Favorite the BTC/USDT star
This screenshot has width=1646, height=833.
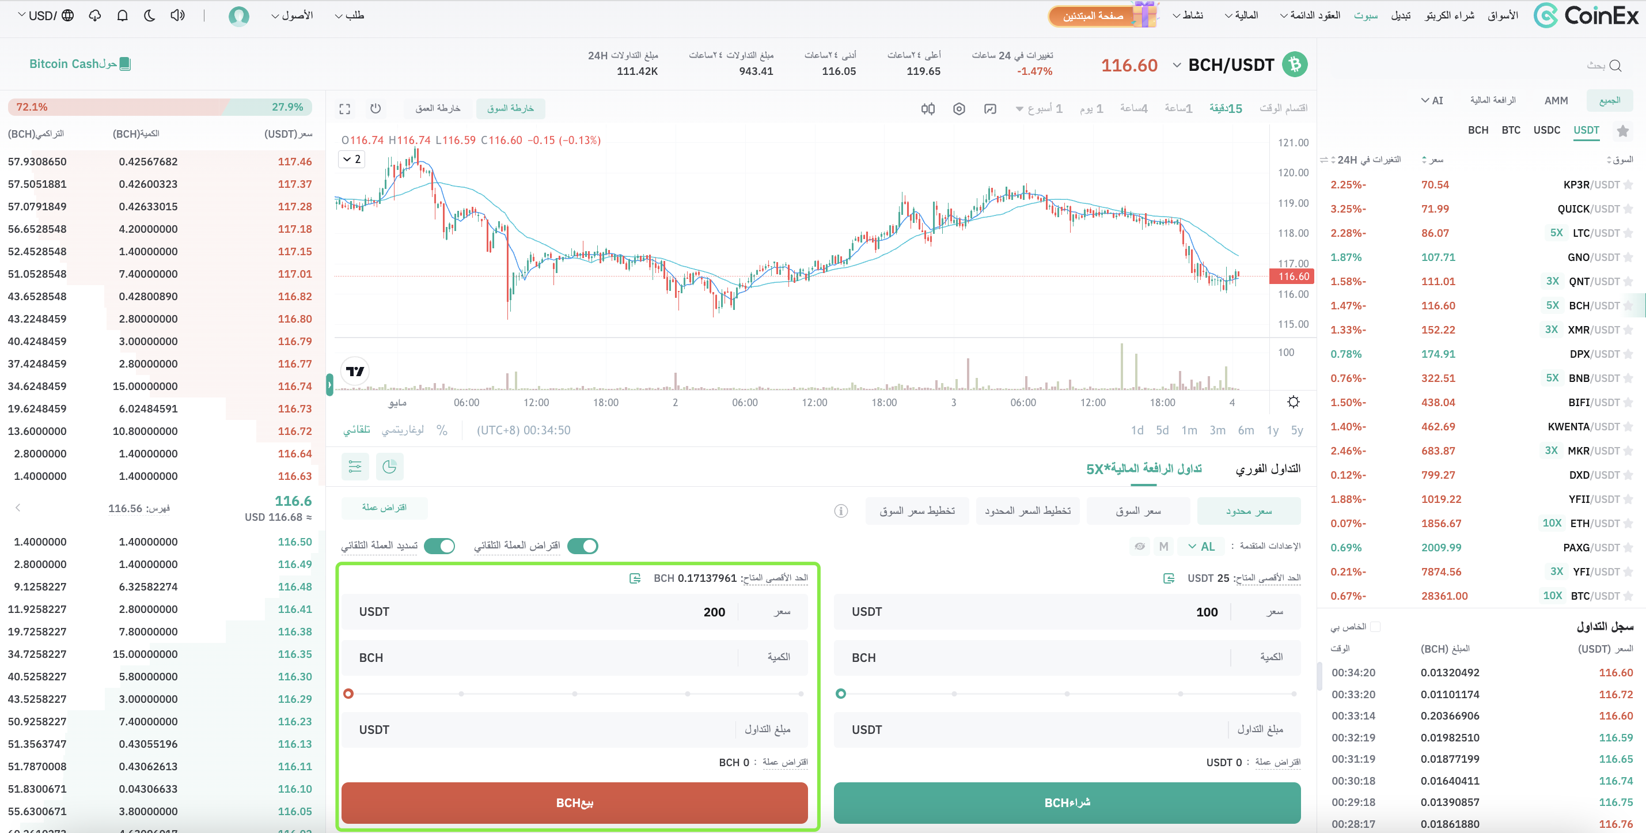point(1628,596)
